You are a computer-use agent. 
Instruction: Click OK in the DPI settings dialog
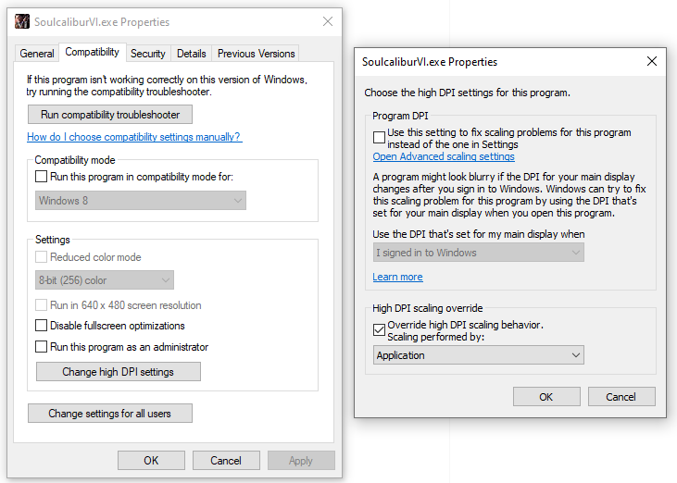coord(546,397)
